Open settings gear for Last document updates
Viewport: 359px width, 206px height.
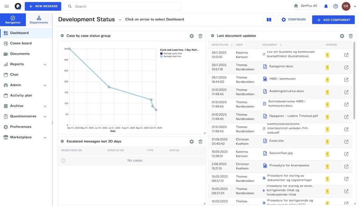pyautogui.click(x=342, y=36)
